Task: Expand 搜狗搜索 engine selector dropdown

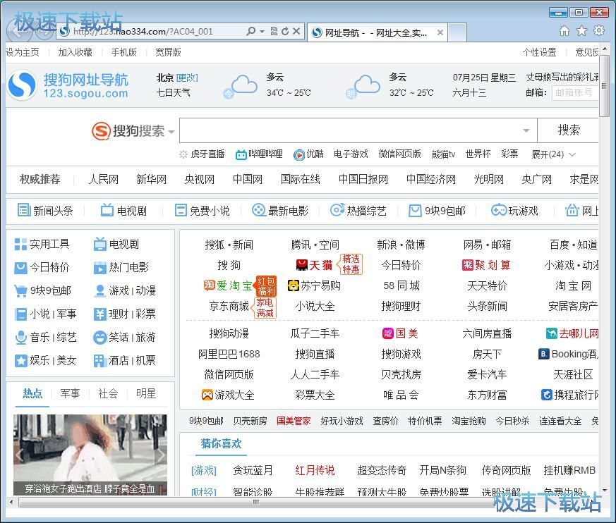Action: pos(171,132)
